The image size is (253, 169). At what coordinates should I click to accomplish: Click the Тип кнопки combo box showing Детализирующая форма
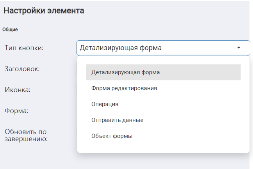156,48
